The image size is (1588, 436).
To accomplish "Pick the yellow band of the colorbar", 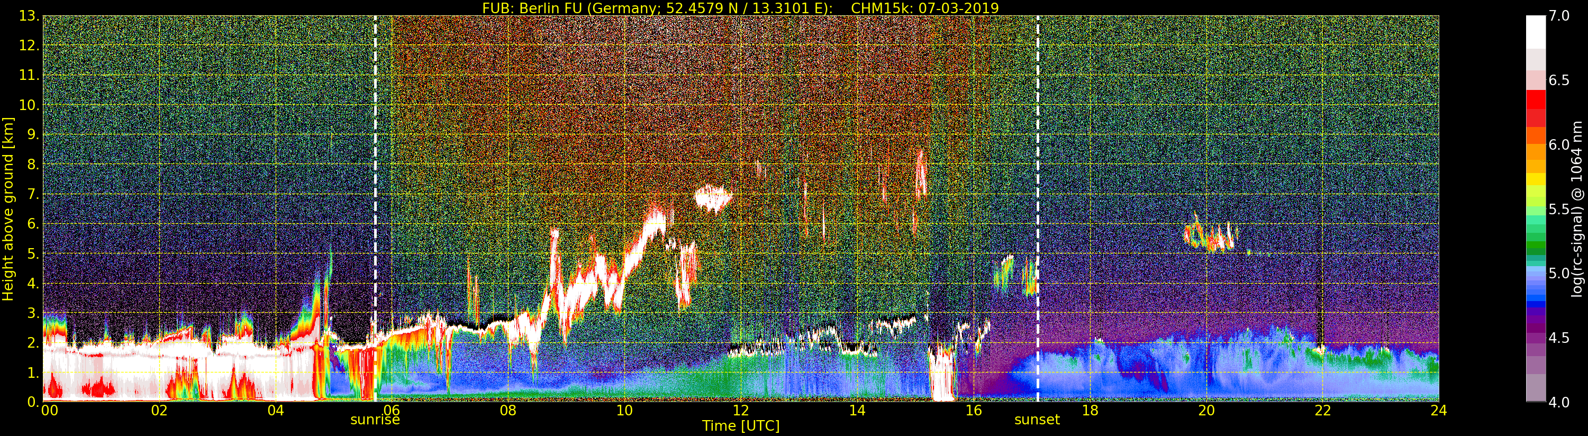I will pyautogui.click(x=1536, y=179).
